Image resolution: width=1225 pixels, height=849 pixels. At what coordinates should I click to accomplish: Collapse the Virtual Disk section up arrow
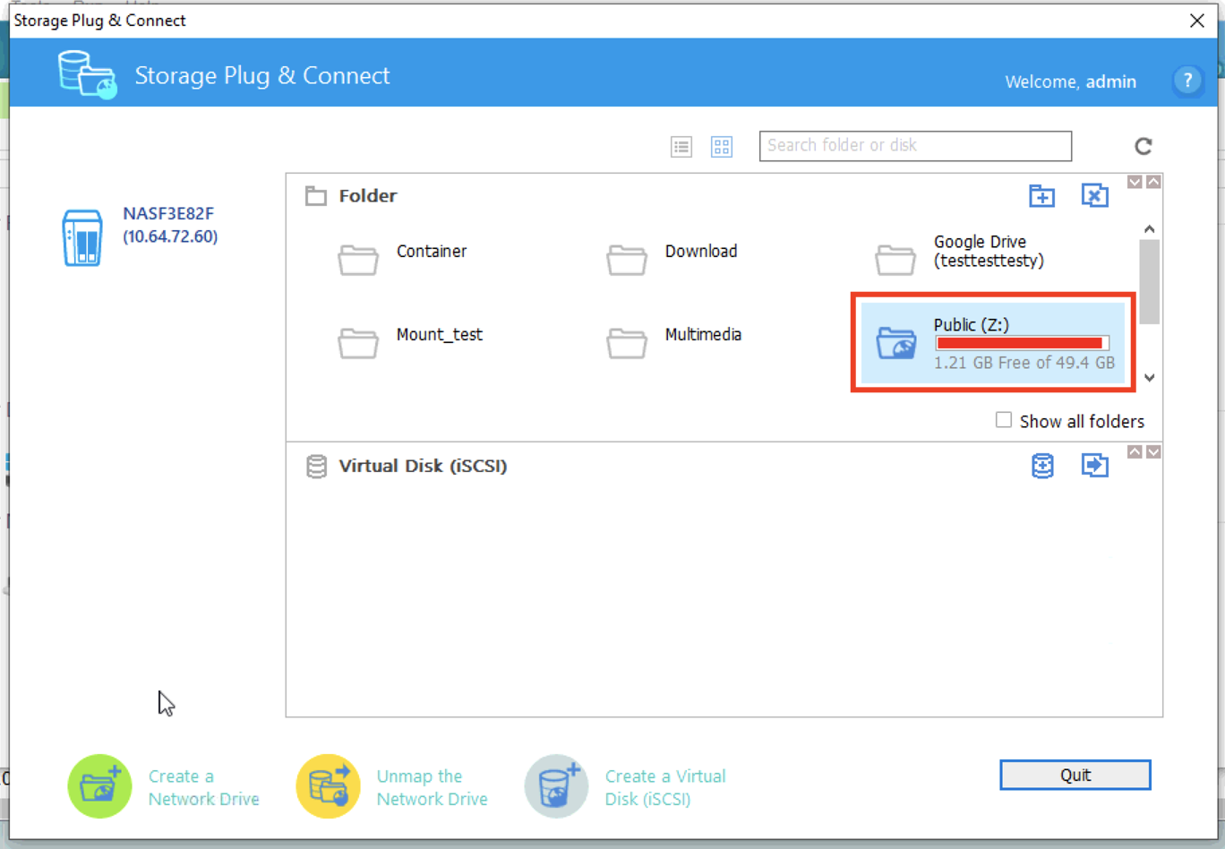click(1135, 452)
